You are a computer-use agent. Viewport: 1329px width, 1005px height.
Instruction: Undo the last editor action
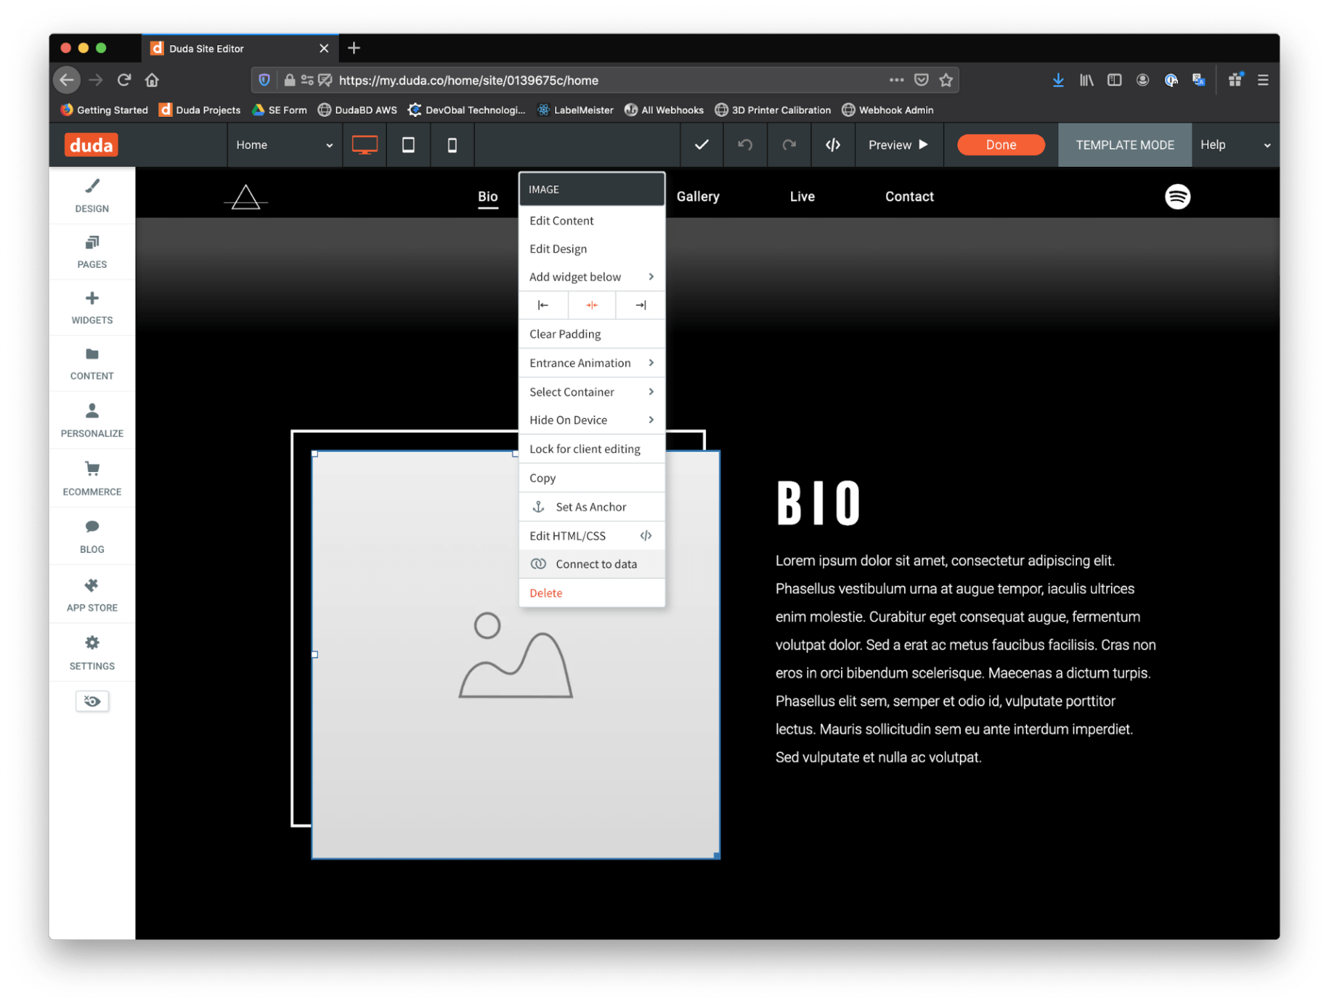click(745, 145)
